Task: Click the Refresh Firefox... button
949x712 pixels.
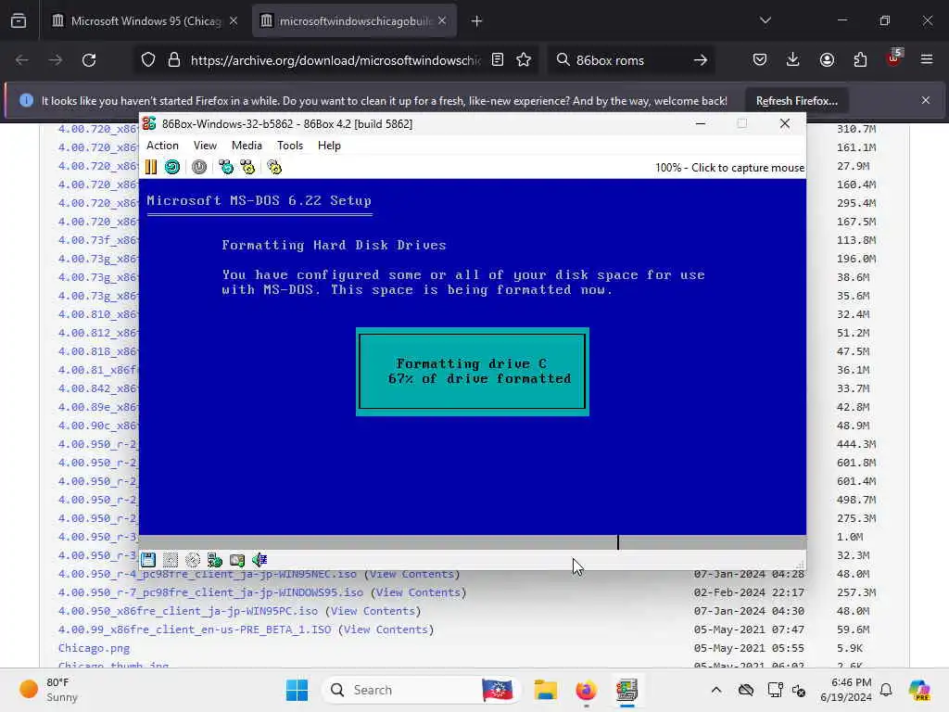Action: pos(796,101)
